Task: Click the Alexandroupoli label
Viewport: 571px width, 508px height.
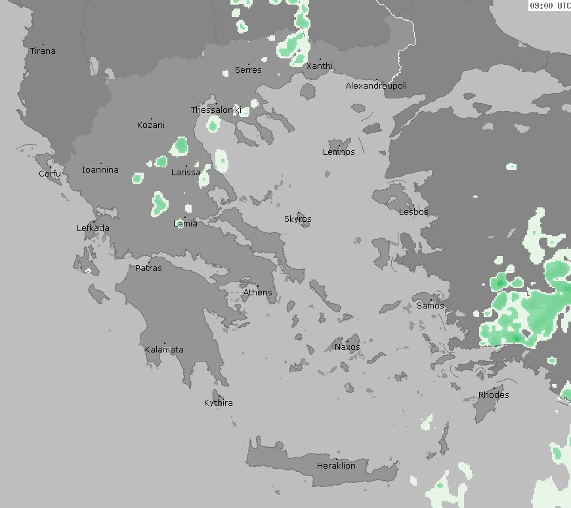Action: click(376, 86)
